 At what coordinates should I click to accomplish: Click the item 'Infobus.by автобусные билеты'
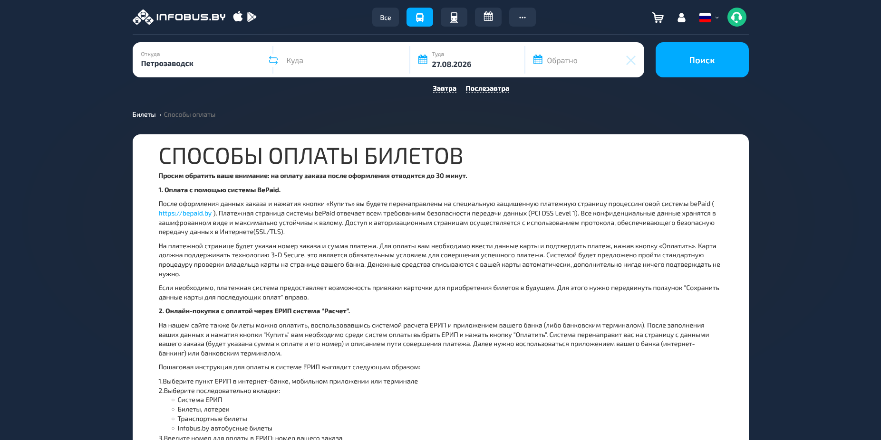point(225,429)
